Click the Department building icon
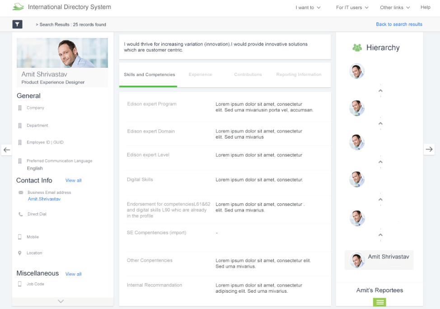Image resolution: width=440 pixels, height=309 pixels. (x=20, y=126)
